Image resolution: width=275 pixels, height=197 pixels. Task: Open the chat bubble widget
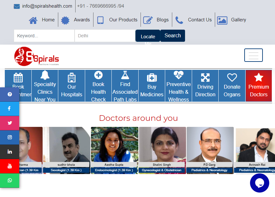point(259,183)
